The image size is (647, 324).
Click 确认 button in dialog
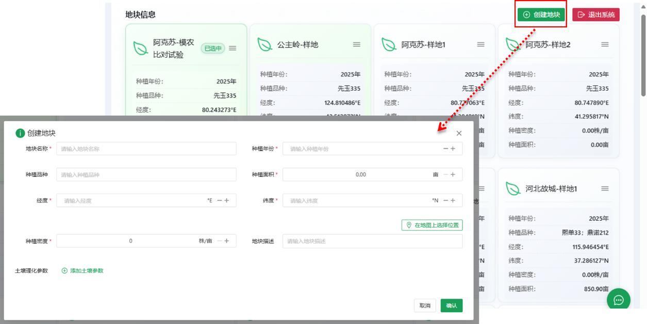(x=452, y=305)
